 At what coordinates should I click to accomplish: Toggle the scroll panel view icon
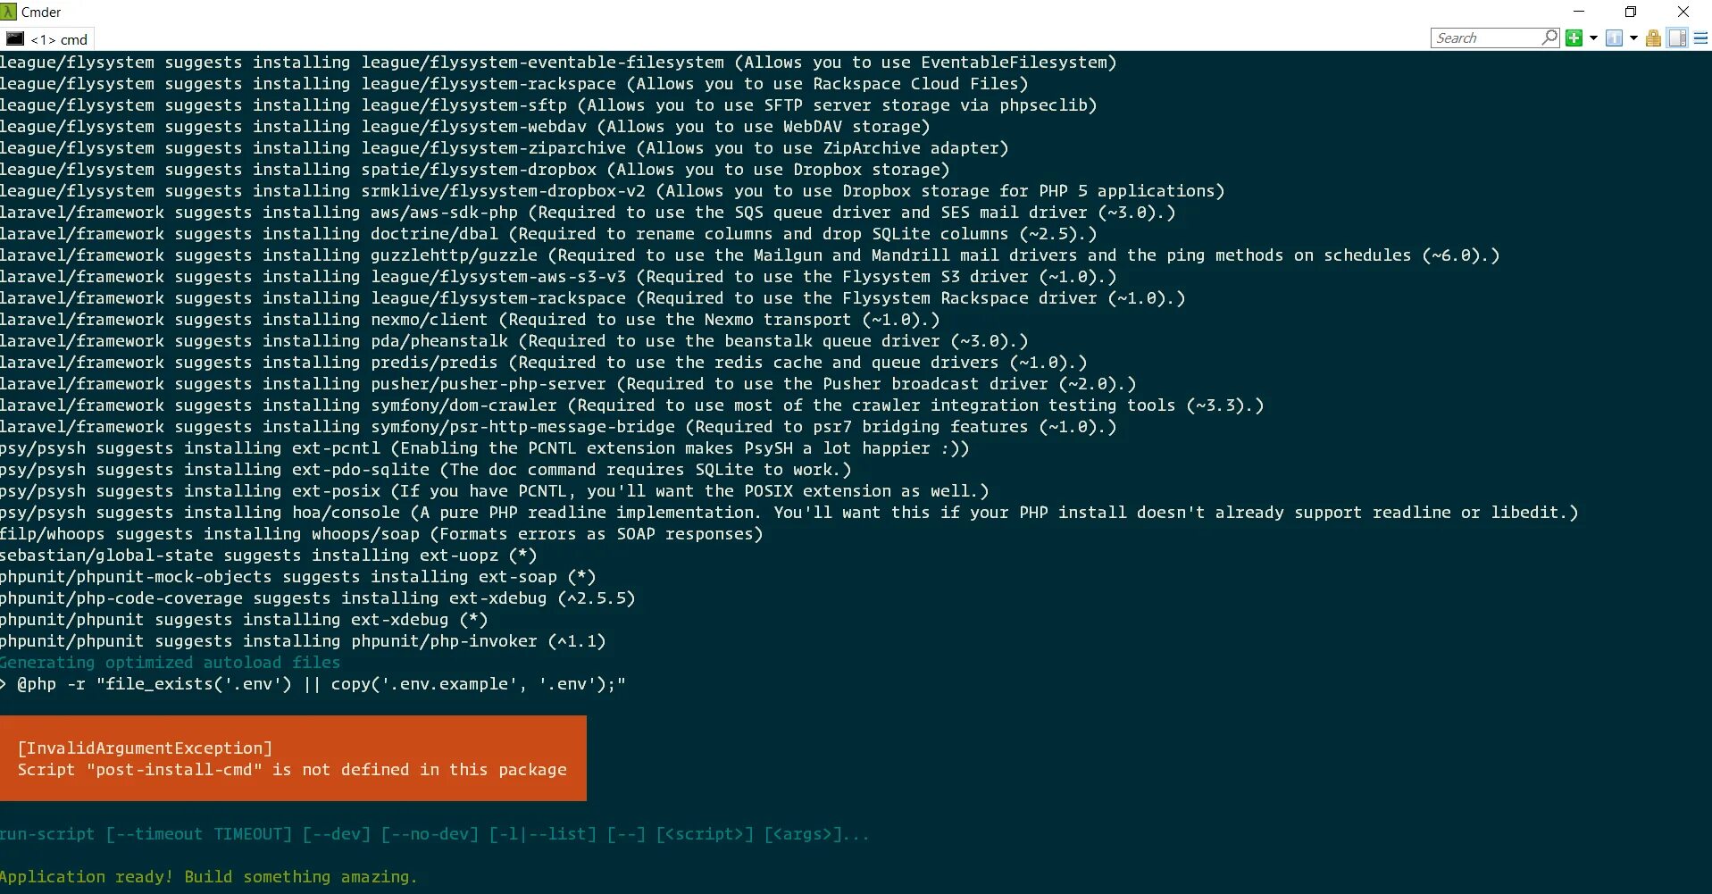(1677, 38)
